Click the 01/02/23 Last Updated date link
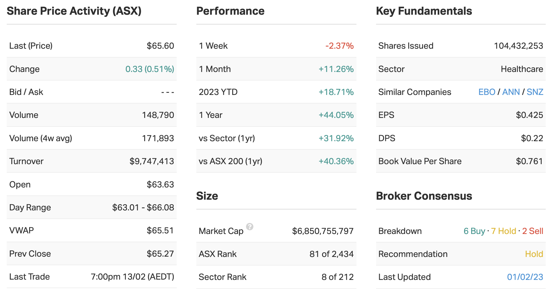The image size is (554, 294). [525, 277]
